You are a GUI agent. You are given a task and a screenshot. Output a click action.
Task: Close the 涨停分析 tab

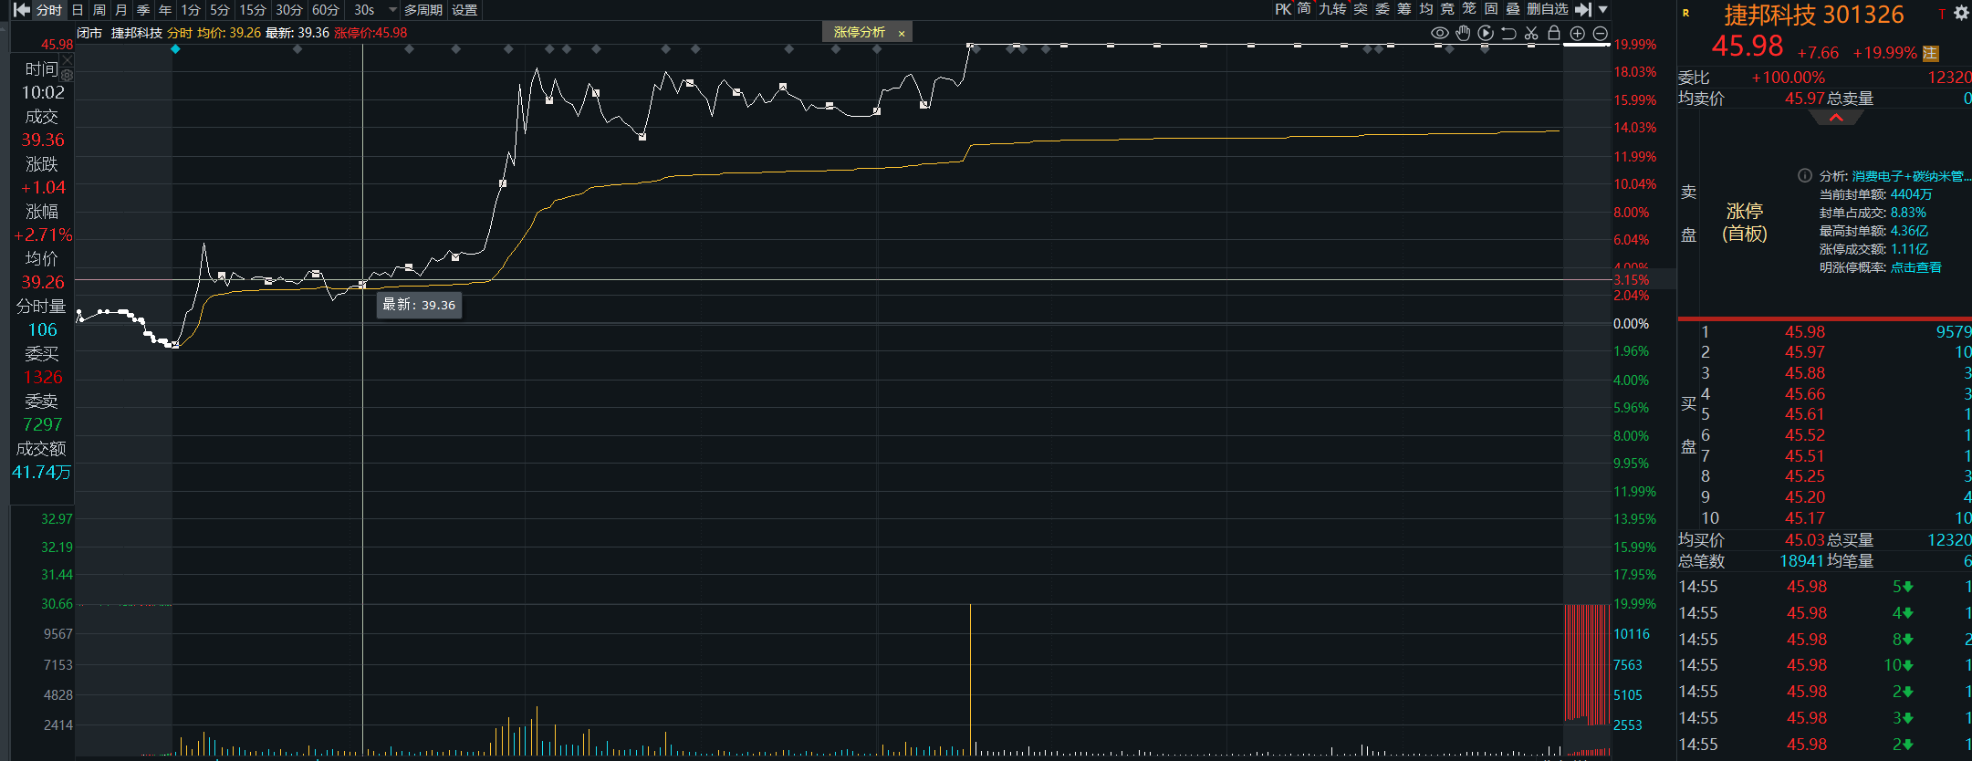pyautogui.click(x=902, y=34)
